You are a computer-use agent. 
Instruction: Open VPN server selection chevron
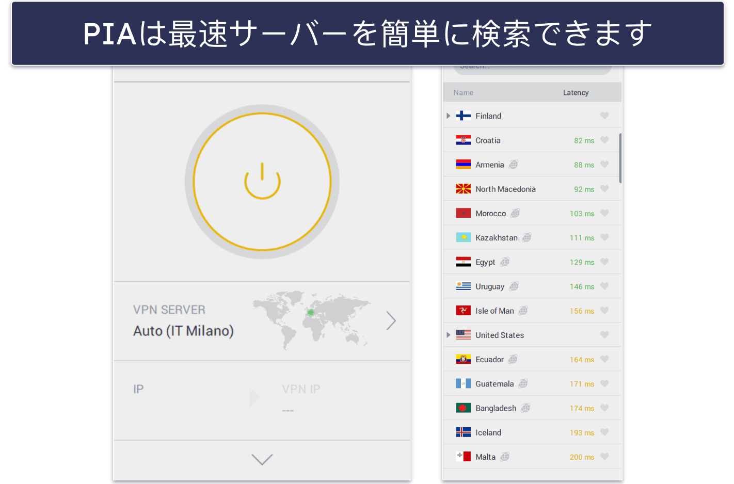coord(391,320)
